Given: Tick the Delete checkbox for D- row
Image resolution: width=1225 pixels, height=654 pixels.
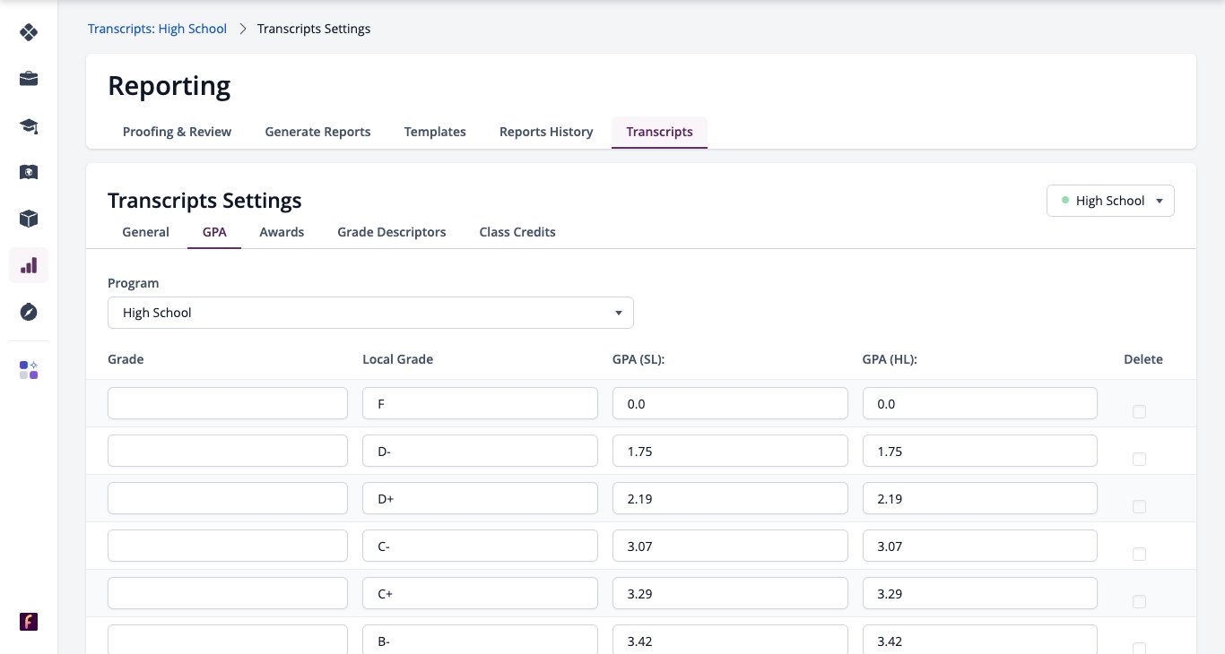Looking at the screenshot, I should 1139,460.
